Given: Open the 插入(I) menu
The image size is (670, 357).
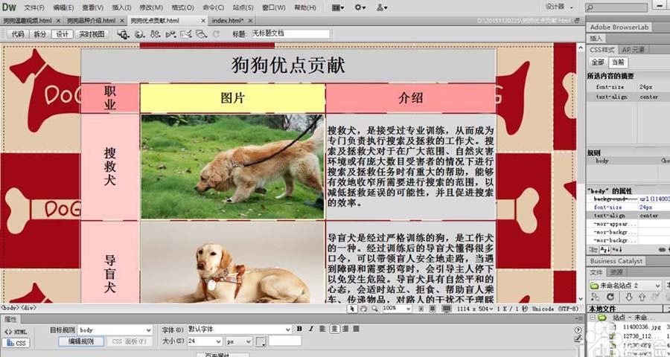Looking at the screenshot, I should coord(122,7).
